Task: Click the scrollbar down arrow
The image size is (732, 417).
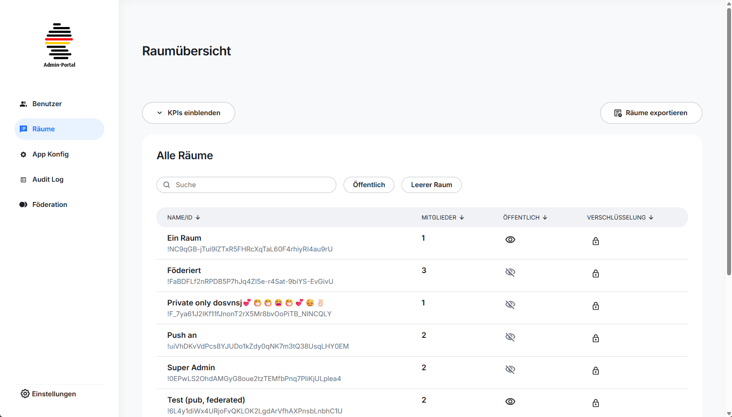Action: point(729,413)
